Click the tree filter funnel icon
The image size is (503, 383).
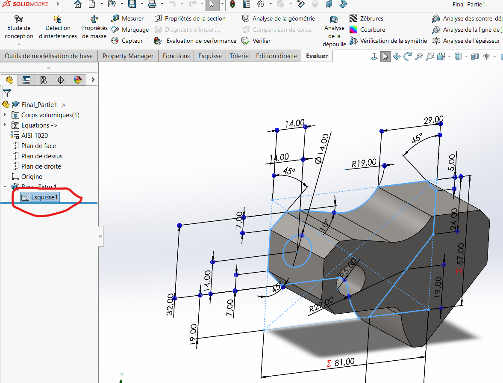point(7,93)
